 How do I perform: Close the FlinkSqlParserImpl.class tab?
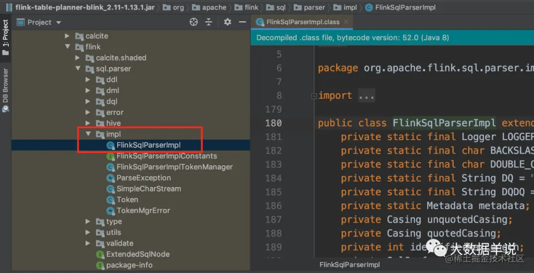pyautogui.click(x=346, y=22)
